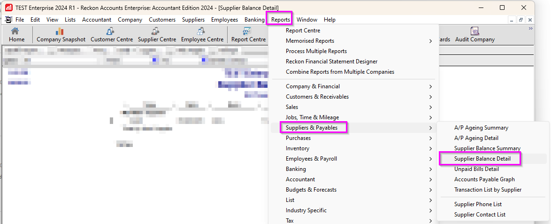Image resolution: width=551 pixels, height=224 pixels.
Task: Expand Banking entry in Reports dropdown
Action: [x=353, y=169]
